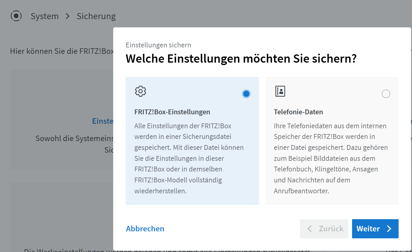Cancel the dialog via Abbrechen
This screenshot has width=412, height=252.
pyautogui.click(x=145, y=229)
